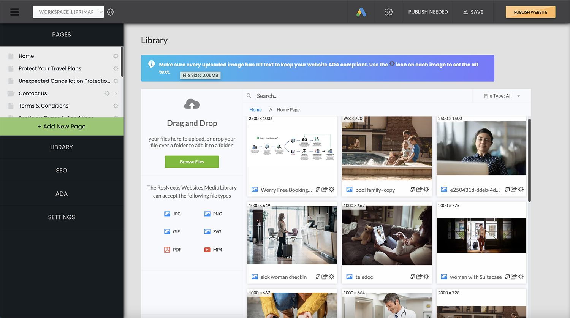Click the Home Page breadcrumb text
570x318 pixels.
click(x=288, y=110)
